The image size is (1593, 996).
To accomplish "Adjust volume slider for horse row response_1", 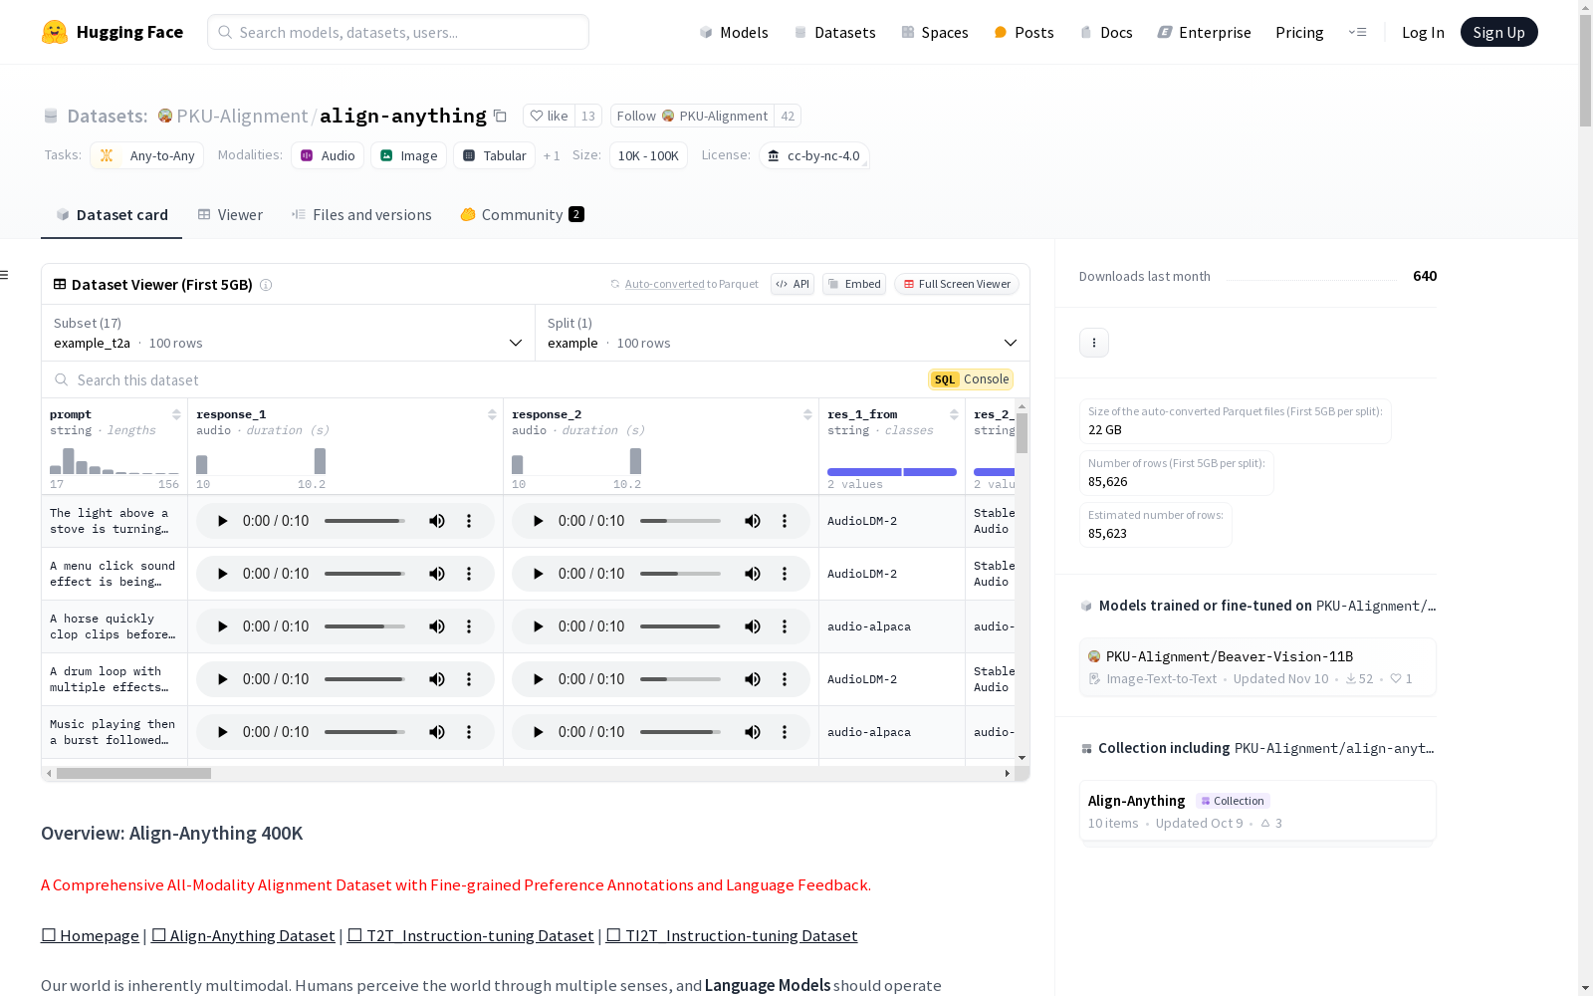I will pos(364,626).
